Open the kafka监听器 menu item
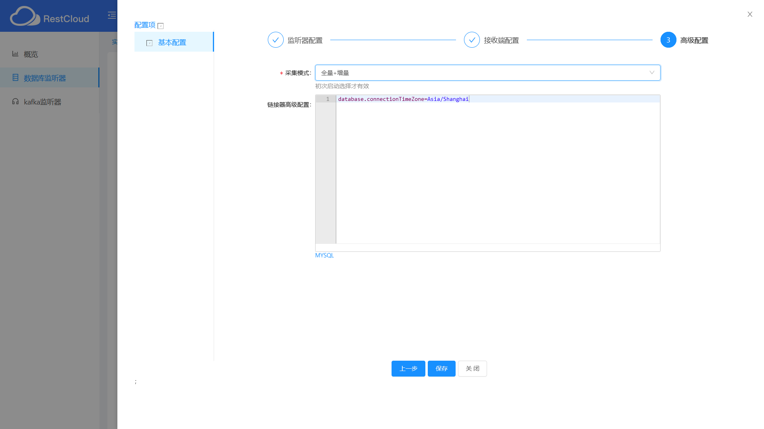Viewport: 764px width, 429px height. pyautogui.click(x=42, y=102)
